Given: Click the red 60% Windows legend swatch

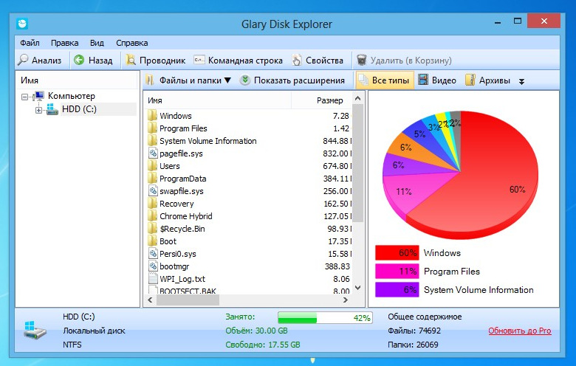Looking at the screenshot, I should coord(397,253).
